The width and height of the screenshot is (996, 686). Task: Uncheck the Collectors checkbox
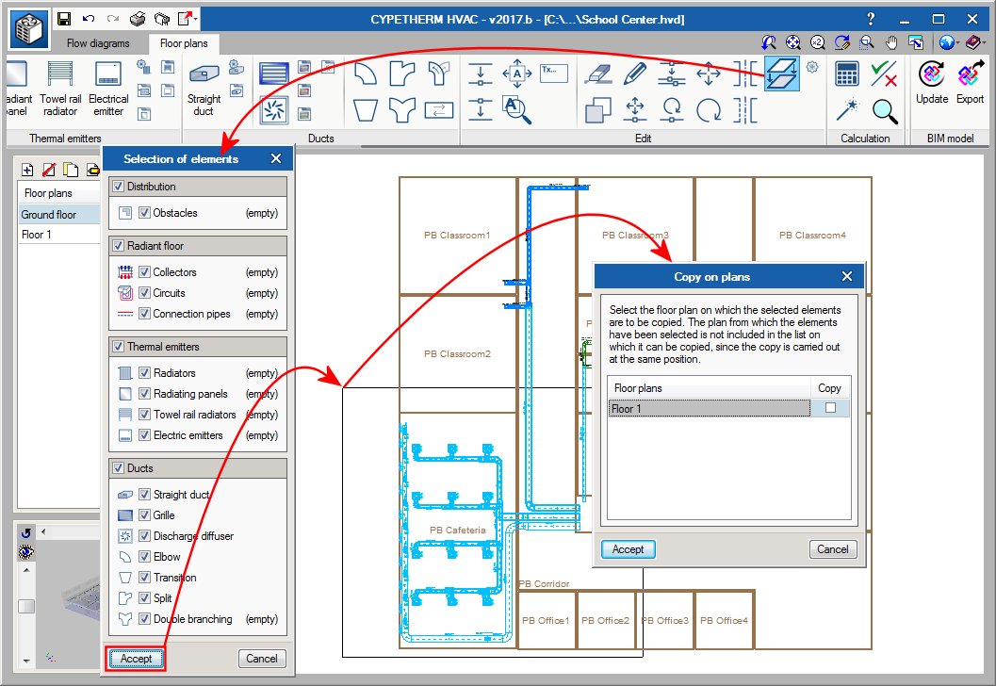pyautogui.click(x=145, y=272)
